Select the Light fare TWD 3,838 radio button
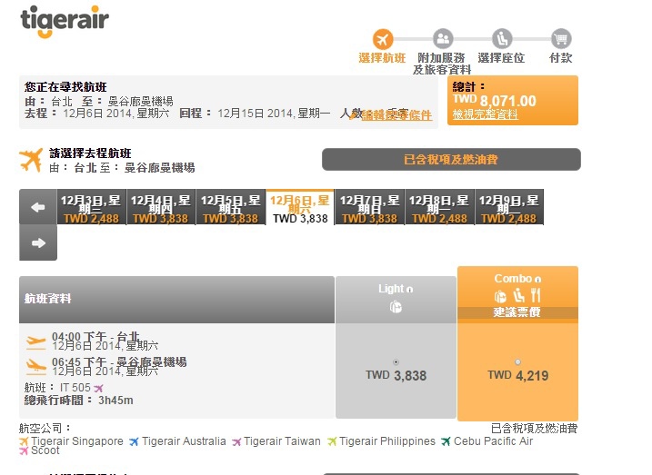This screenshot has height=475, width=652. [396, 362]
